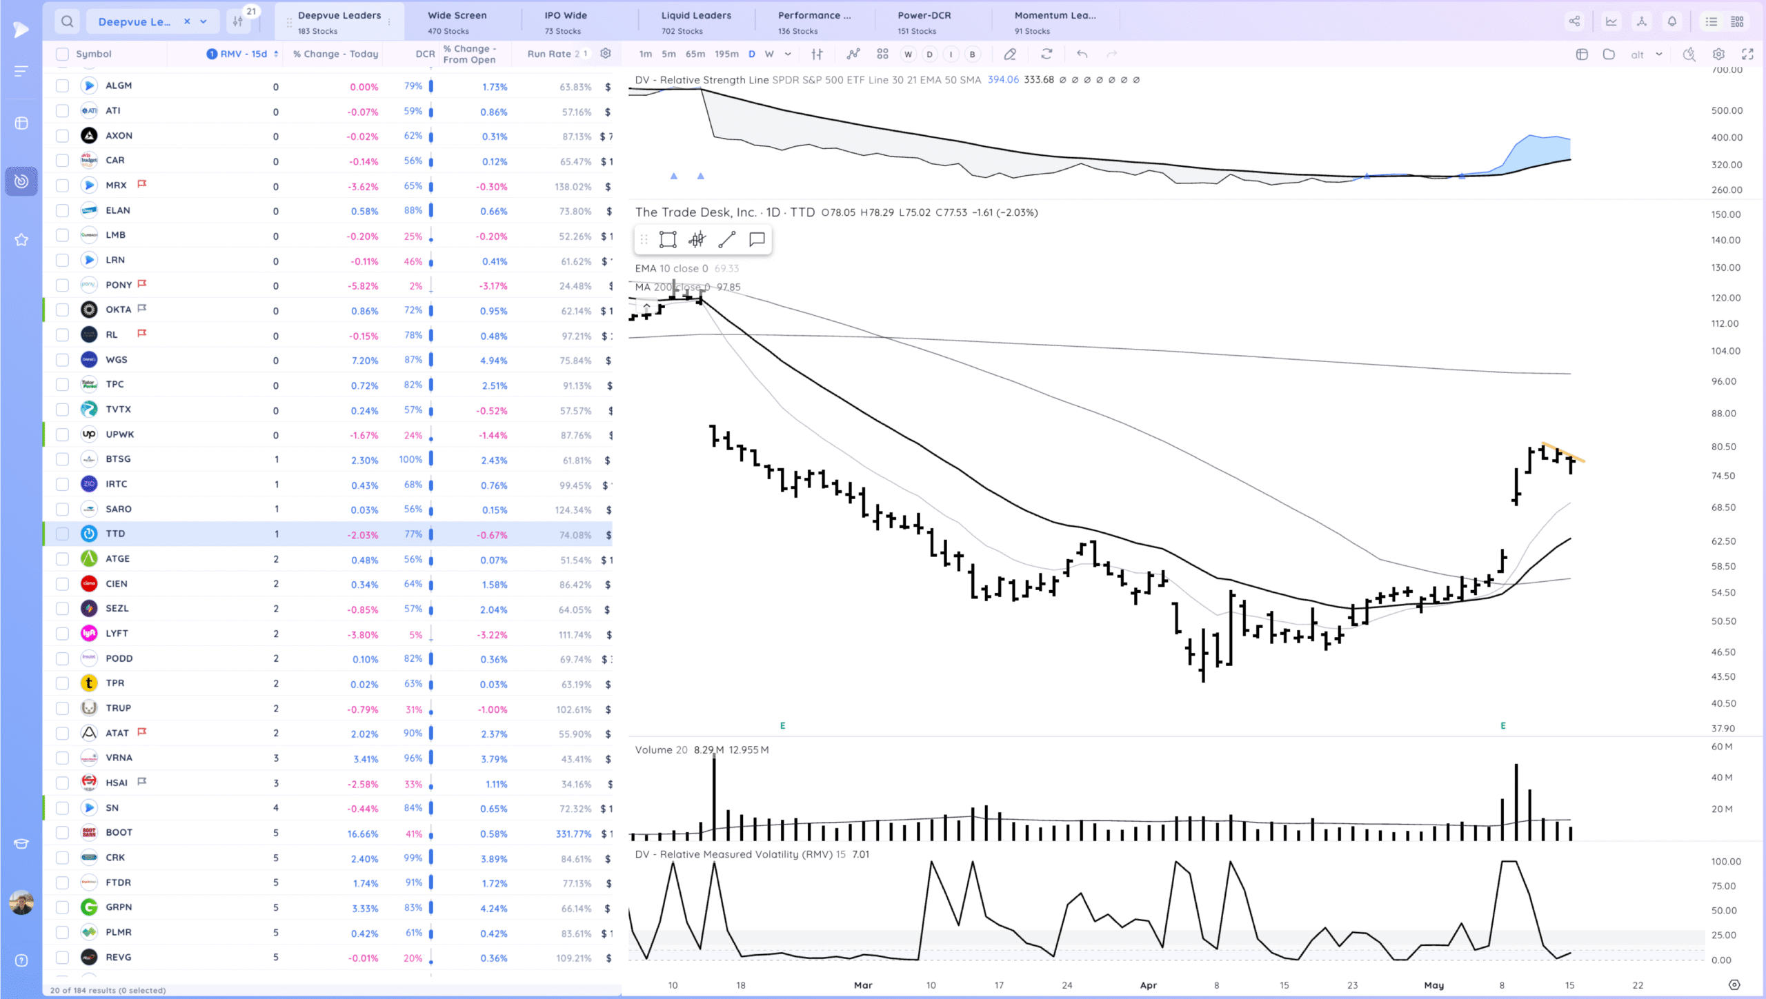Select all via Symbol header checkbox
1766x999 pixels.
(x=62, y=54)
